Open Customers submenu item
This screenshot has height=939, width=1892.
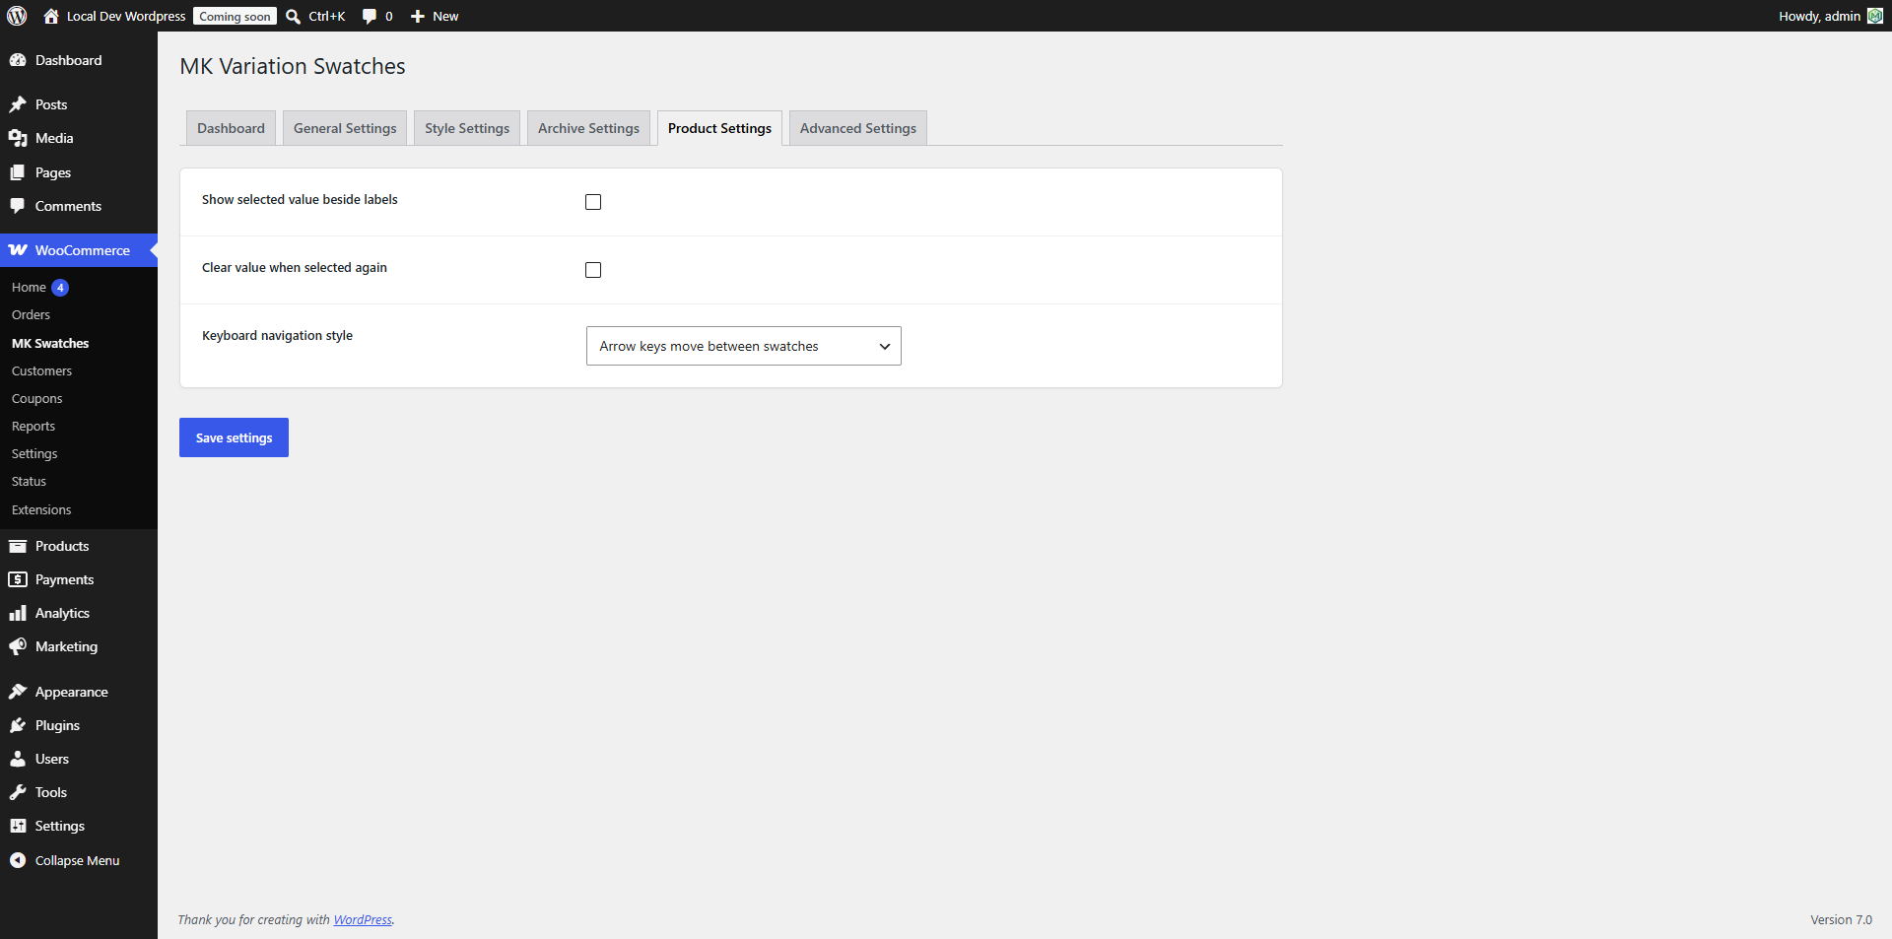tap(41, 371)
